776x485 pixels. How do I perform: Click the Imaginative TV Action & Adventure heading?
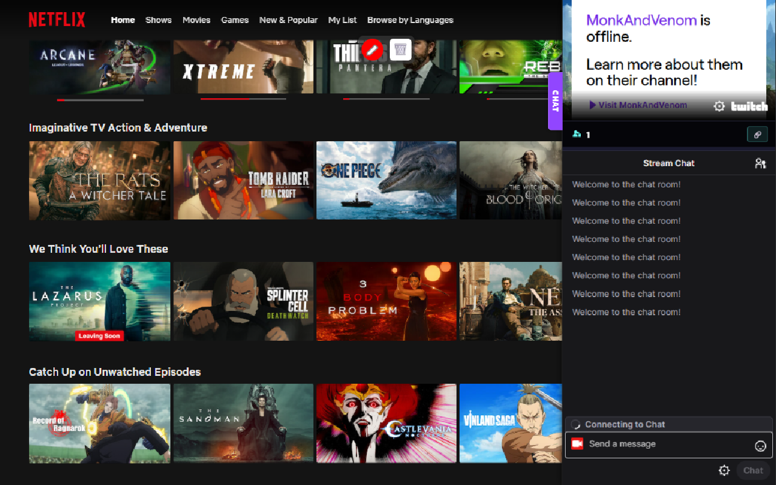(118, 127)
